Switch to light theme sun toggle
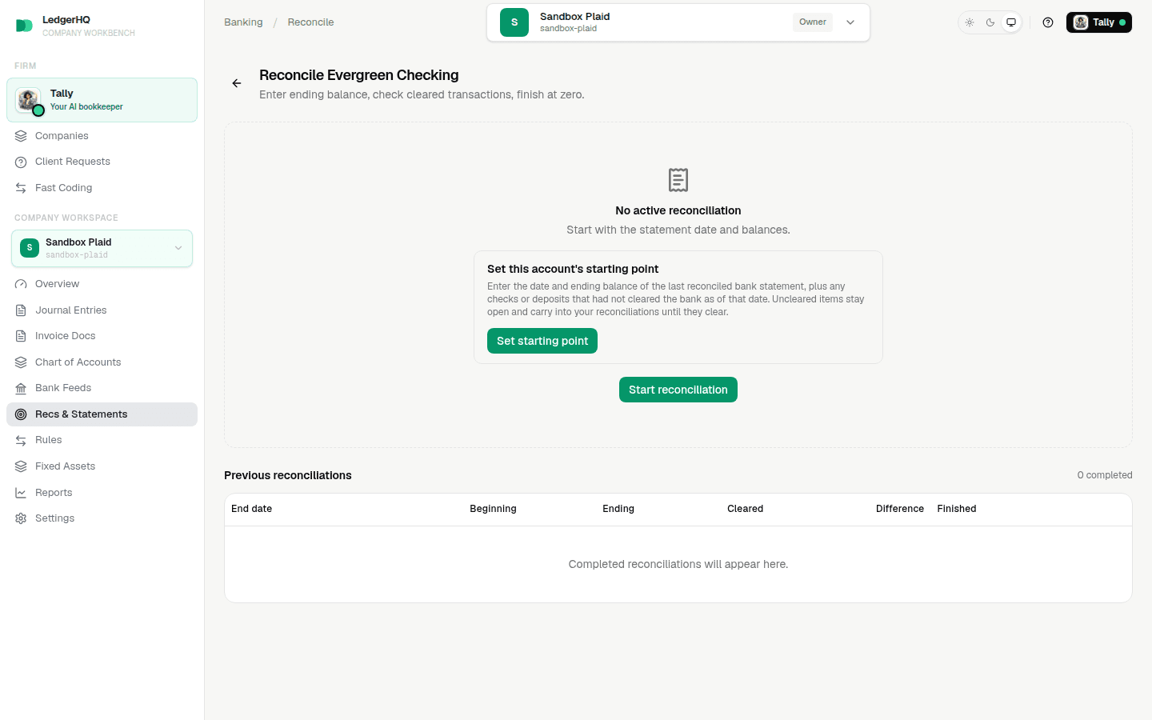Image resolution: width=1152 pixels, height=720 pixels. (970, 22)
